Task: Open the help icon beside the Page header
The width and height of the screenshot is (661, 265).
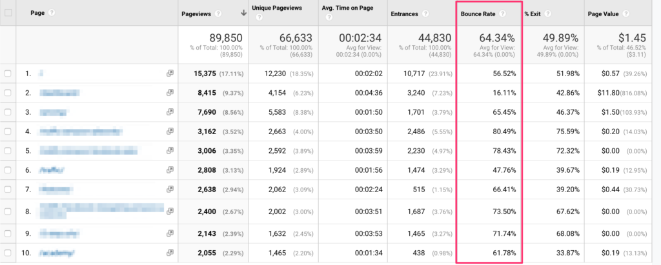Action: [x=52, y=13]
